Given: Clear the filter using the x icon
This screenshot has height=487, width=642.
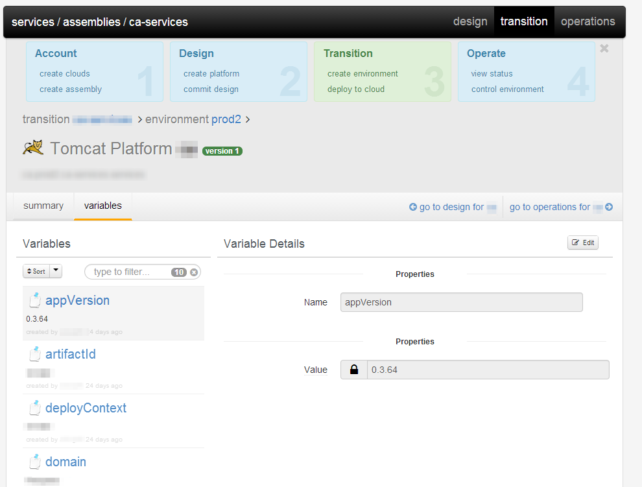Looking at the screenshot, I should [x=194, y=272].
